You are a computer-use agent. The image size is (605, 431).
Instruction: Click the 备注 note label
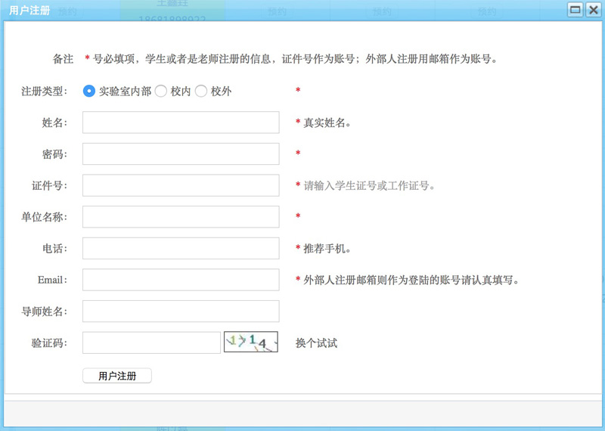pyautogui.click(x=63, y=59)
